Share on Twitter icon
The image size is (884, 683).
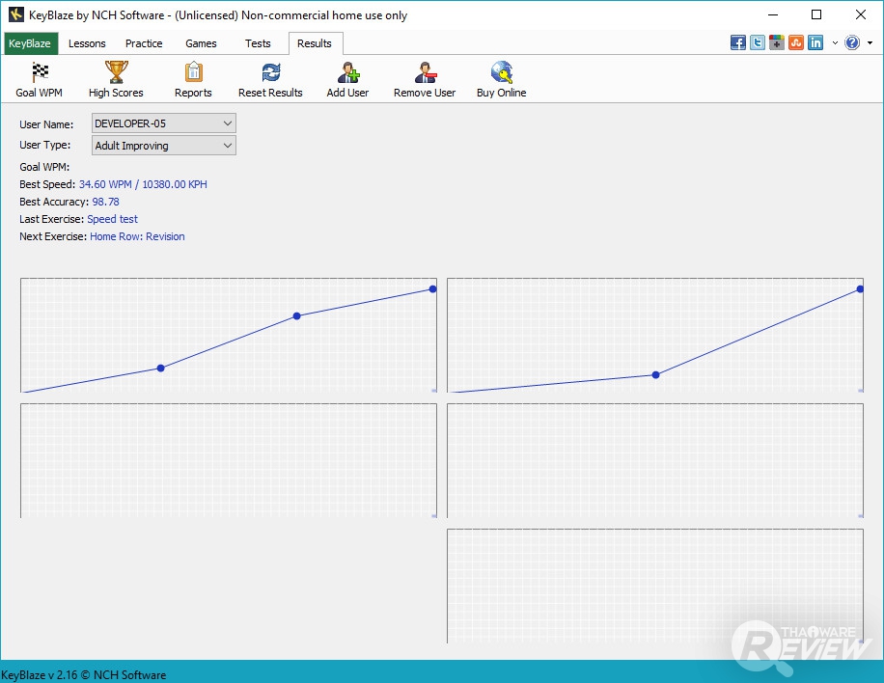758,42
